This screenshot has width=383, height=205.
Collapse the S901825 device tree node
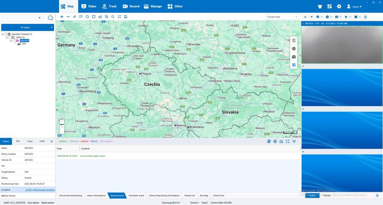(x=10, y=41)
